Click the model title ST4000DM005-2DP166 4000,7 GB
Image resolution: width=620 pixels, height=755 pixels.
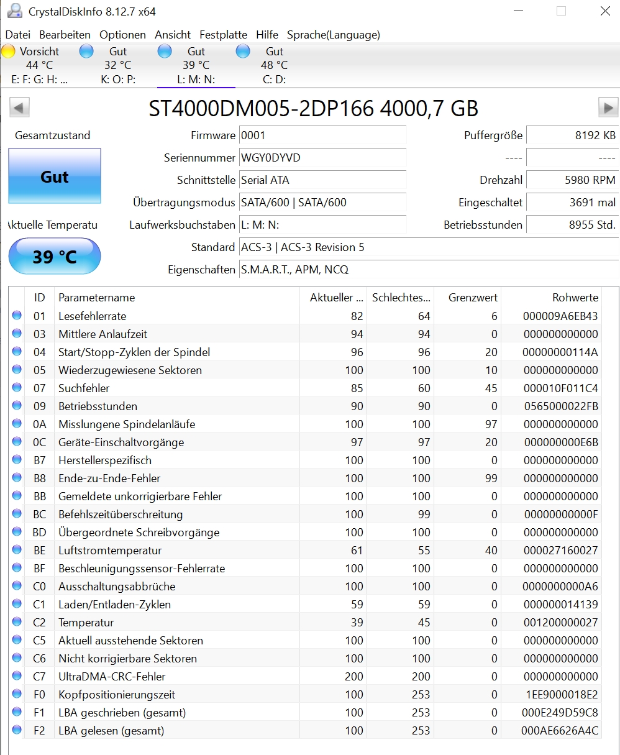pos(313,109)
